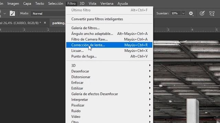Select Corrección de lente filter

[x=109, y=45]
